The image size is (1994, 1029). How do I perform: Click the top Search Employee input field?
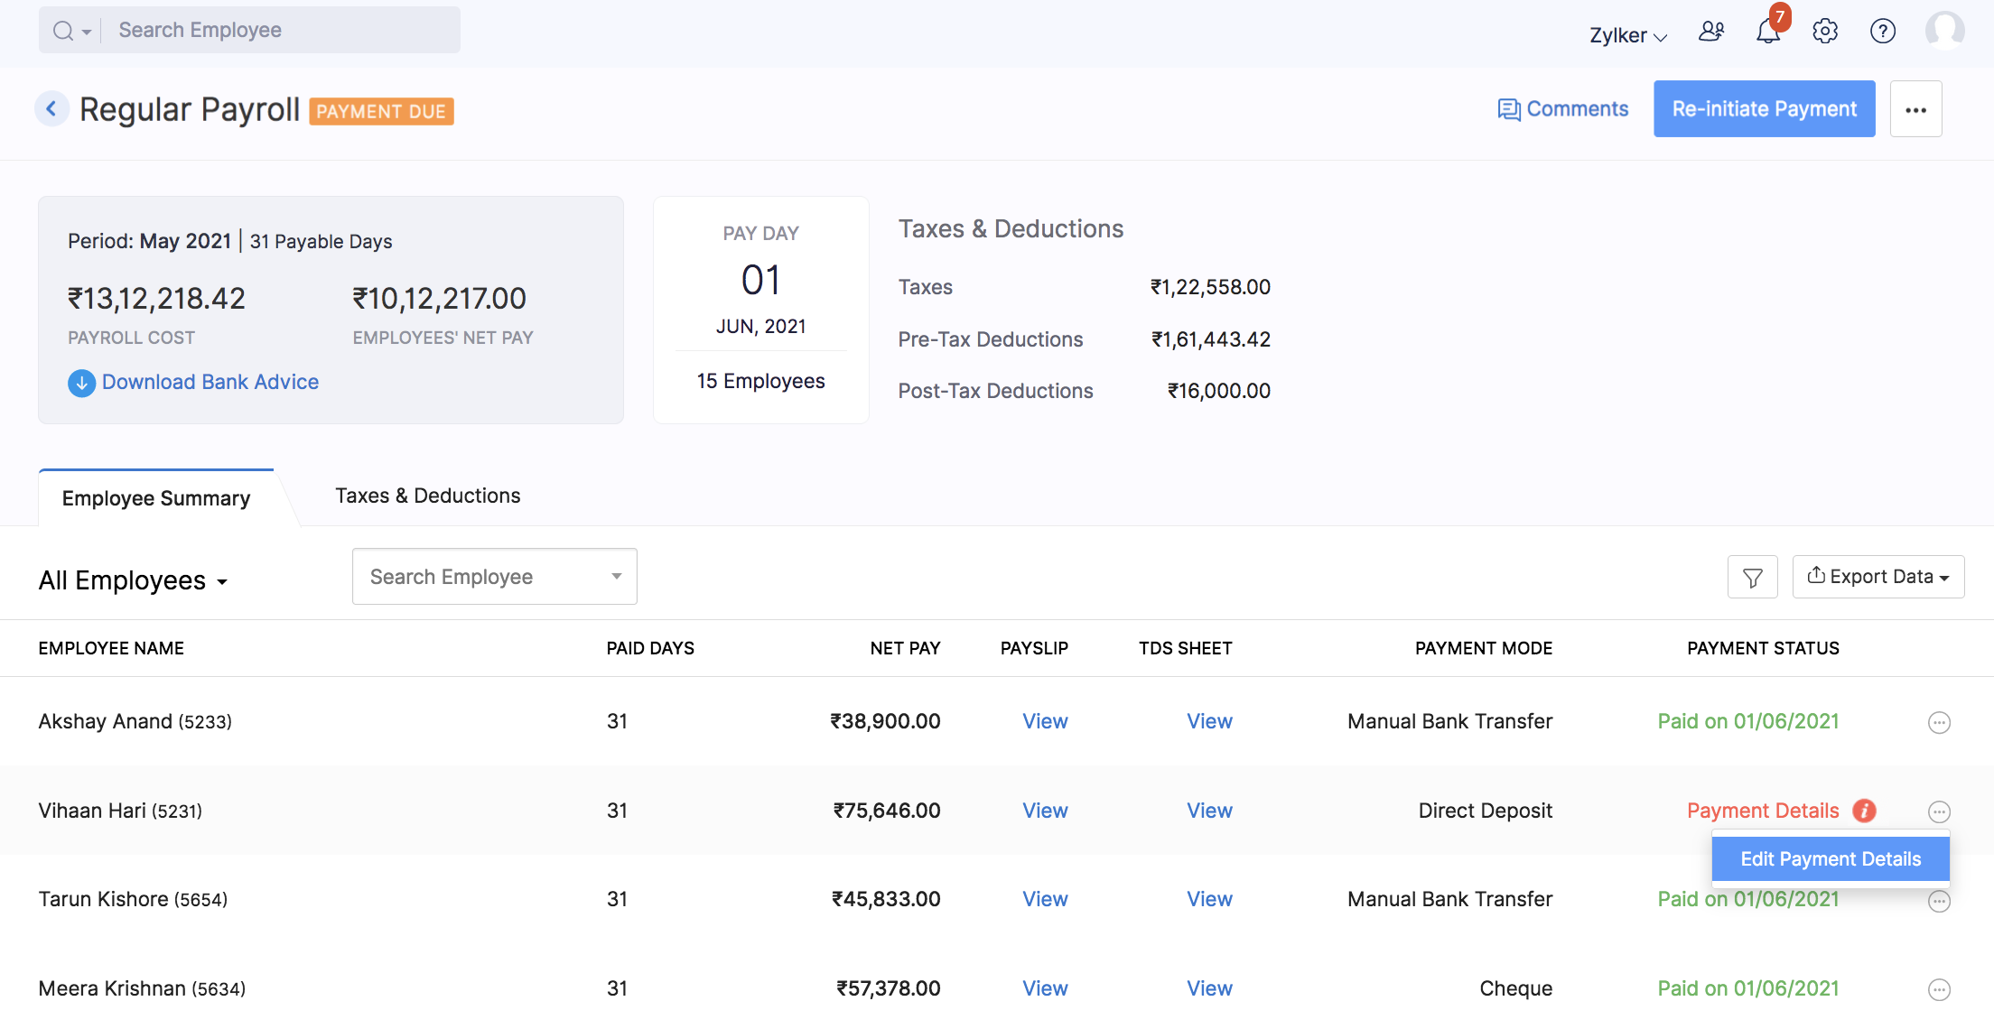coord(280,30)
